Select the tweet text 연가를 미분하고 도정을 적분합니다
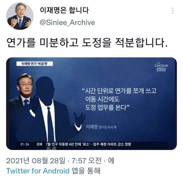This screenshot has width=183, height=180. (x=87, y=42)
